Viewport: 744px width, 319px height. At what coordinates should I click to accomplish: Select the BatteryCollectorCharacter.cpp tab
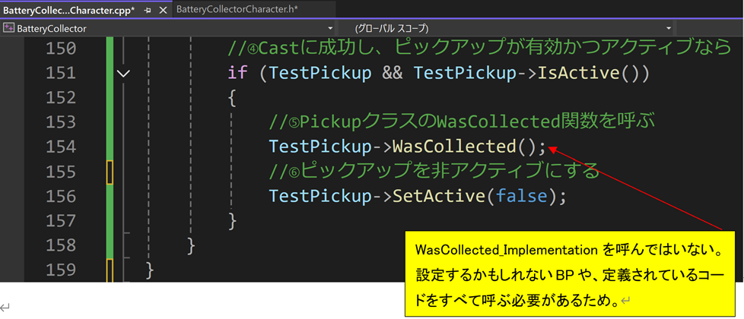(68, 10)
